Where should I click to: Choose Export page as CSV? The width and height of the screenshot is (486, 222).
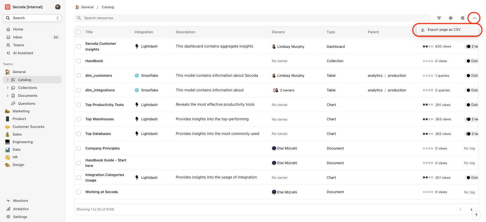(444, 30)
